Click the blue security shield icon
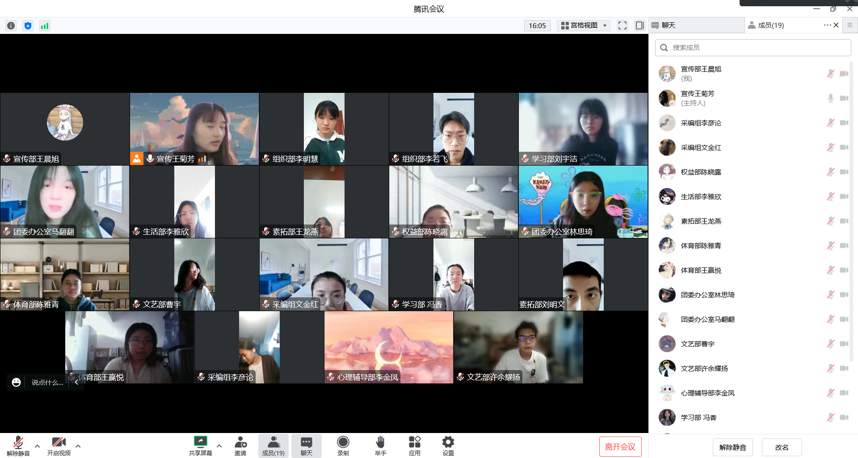858x458 pixels. coord(28,26)
